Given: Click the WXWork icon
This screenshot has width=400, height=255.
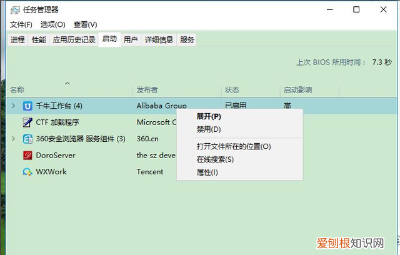Looking at the screenshot, I should (x=27, y=172).
